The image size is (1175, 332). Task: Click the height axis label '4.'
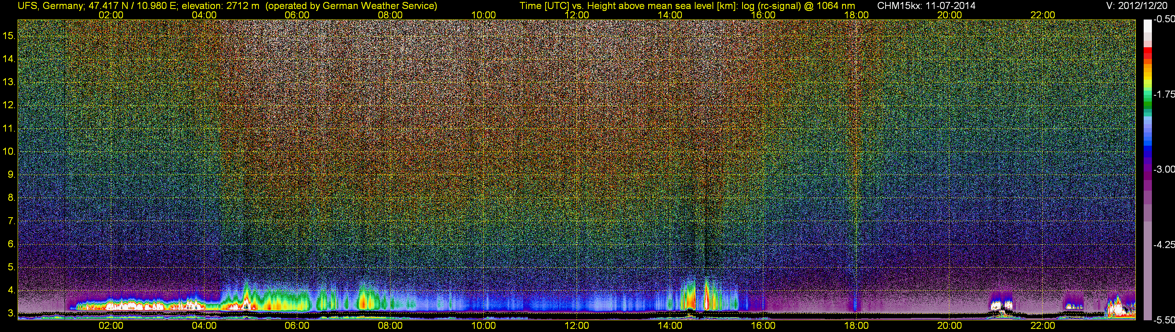(12, 290)
